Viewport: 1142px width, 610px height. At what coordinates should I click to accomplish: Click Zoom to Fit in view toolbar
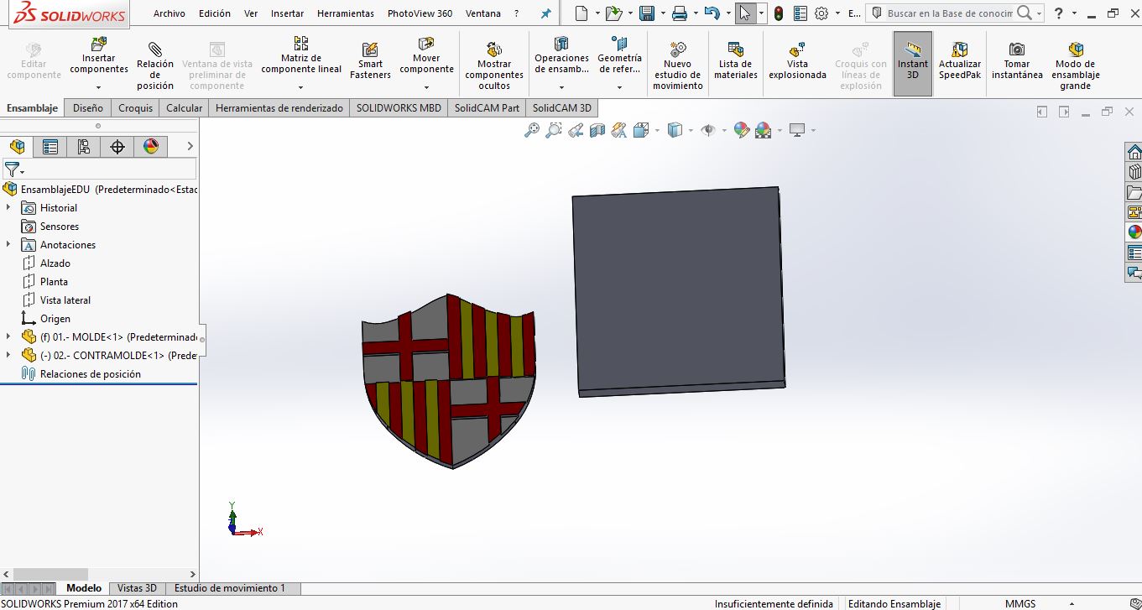coord(532,130)
